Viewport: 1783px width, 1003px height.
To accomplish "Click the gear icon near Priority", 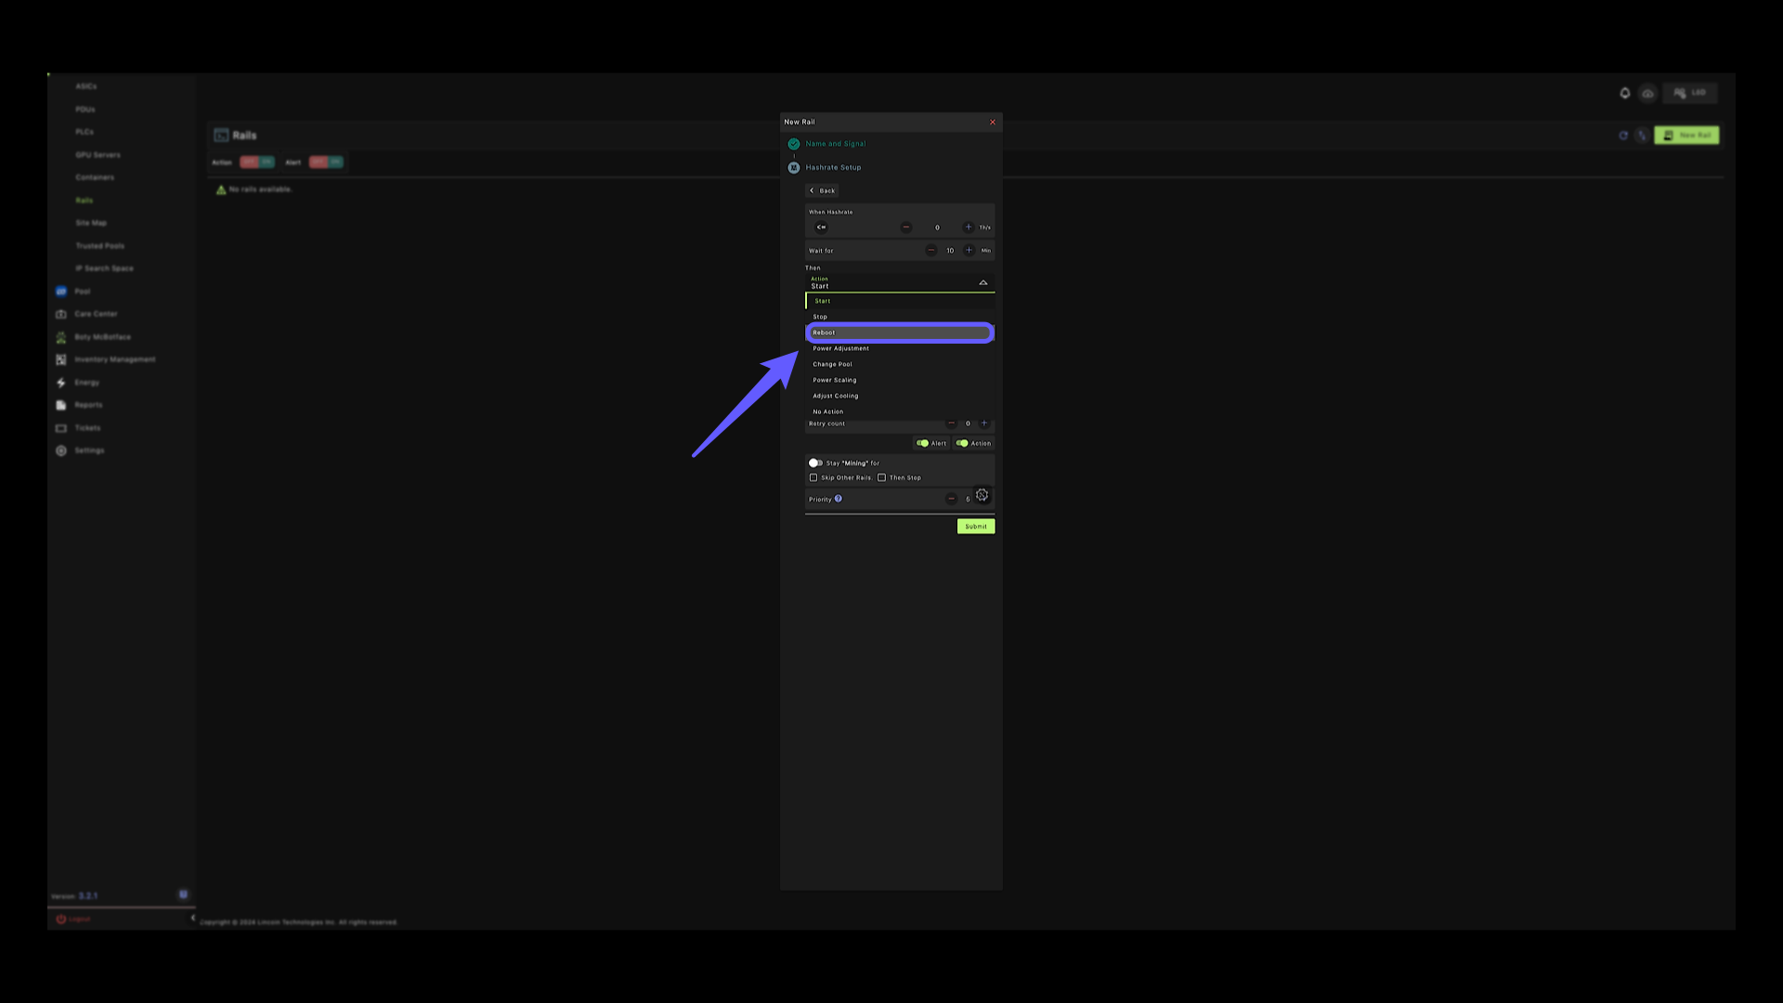I will point(982,495).
